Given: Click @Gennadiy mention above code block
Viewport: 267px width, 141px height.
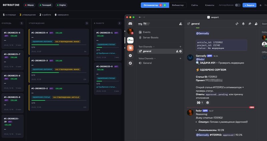Looking at the screenshot, I should (x=203, y=33).
